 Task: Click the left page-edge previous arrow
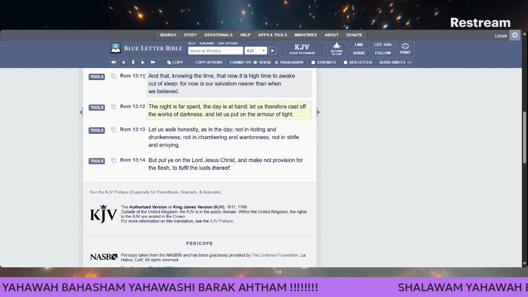tap(81, 112)
